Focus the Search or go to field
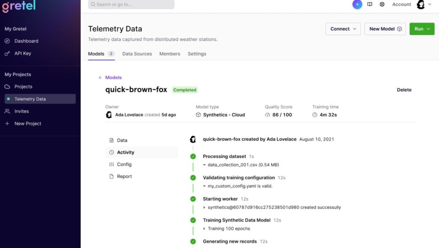This screenshot has height=248, width=439. (x=131, y=5)
